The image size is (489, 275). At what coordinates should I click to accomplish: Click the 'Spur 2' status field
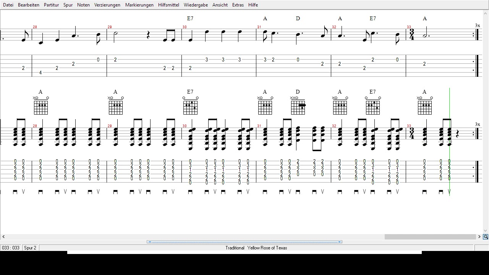pyautogui.click(x=30, y=248)
